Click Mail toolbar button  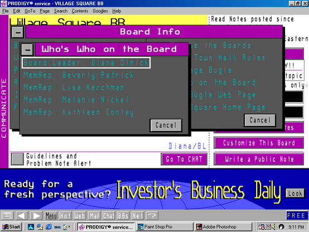pyautogui.click(x=94, y=216)
